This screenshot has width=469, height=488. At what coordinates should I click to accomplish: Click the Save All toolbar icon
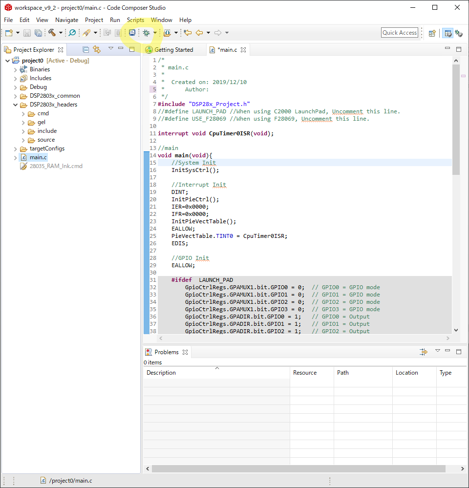point(38,33)
